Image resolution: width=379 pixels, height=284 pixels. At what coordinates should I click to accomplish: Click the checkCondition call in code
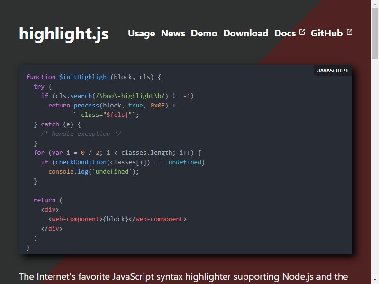pyautogui.click(x=81, y=162)
